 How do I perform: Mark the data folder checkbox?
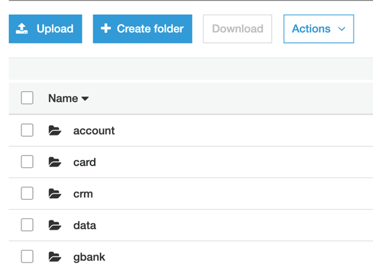(27, 224)
